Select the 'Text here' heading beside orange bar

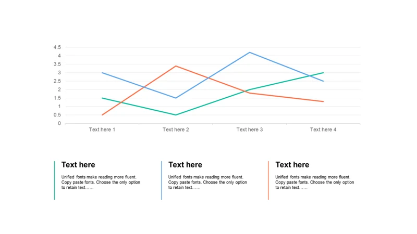pyautogui.click(x=292, y=165)
